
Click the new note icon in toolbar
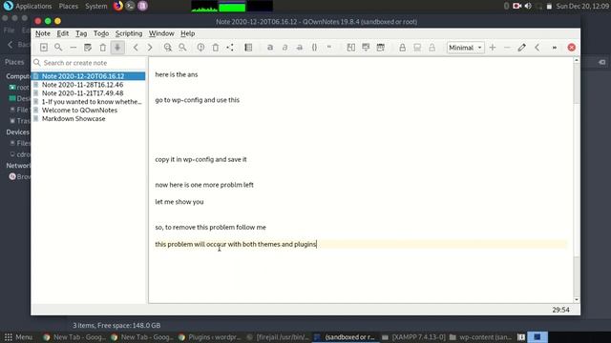(x=44, y=48)
